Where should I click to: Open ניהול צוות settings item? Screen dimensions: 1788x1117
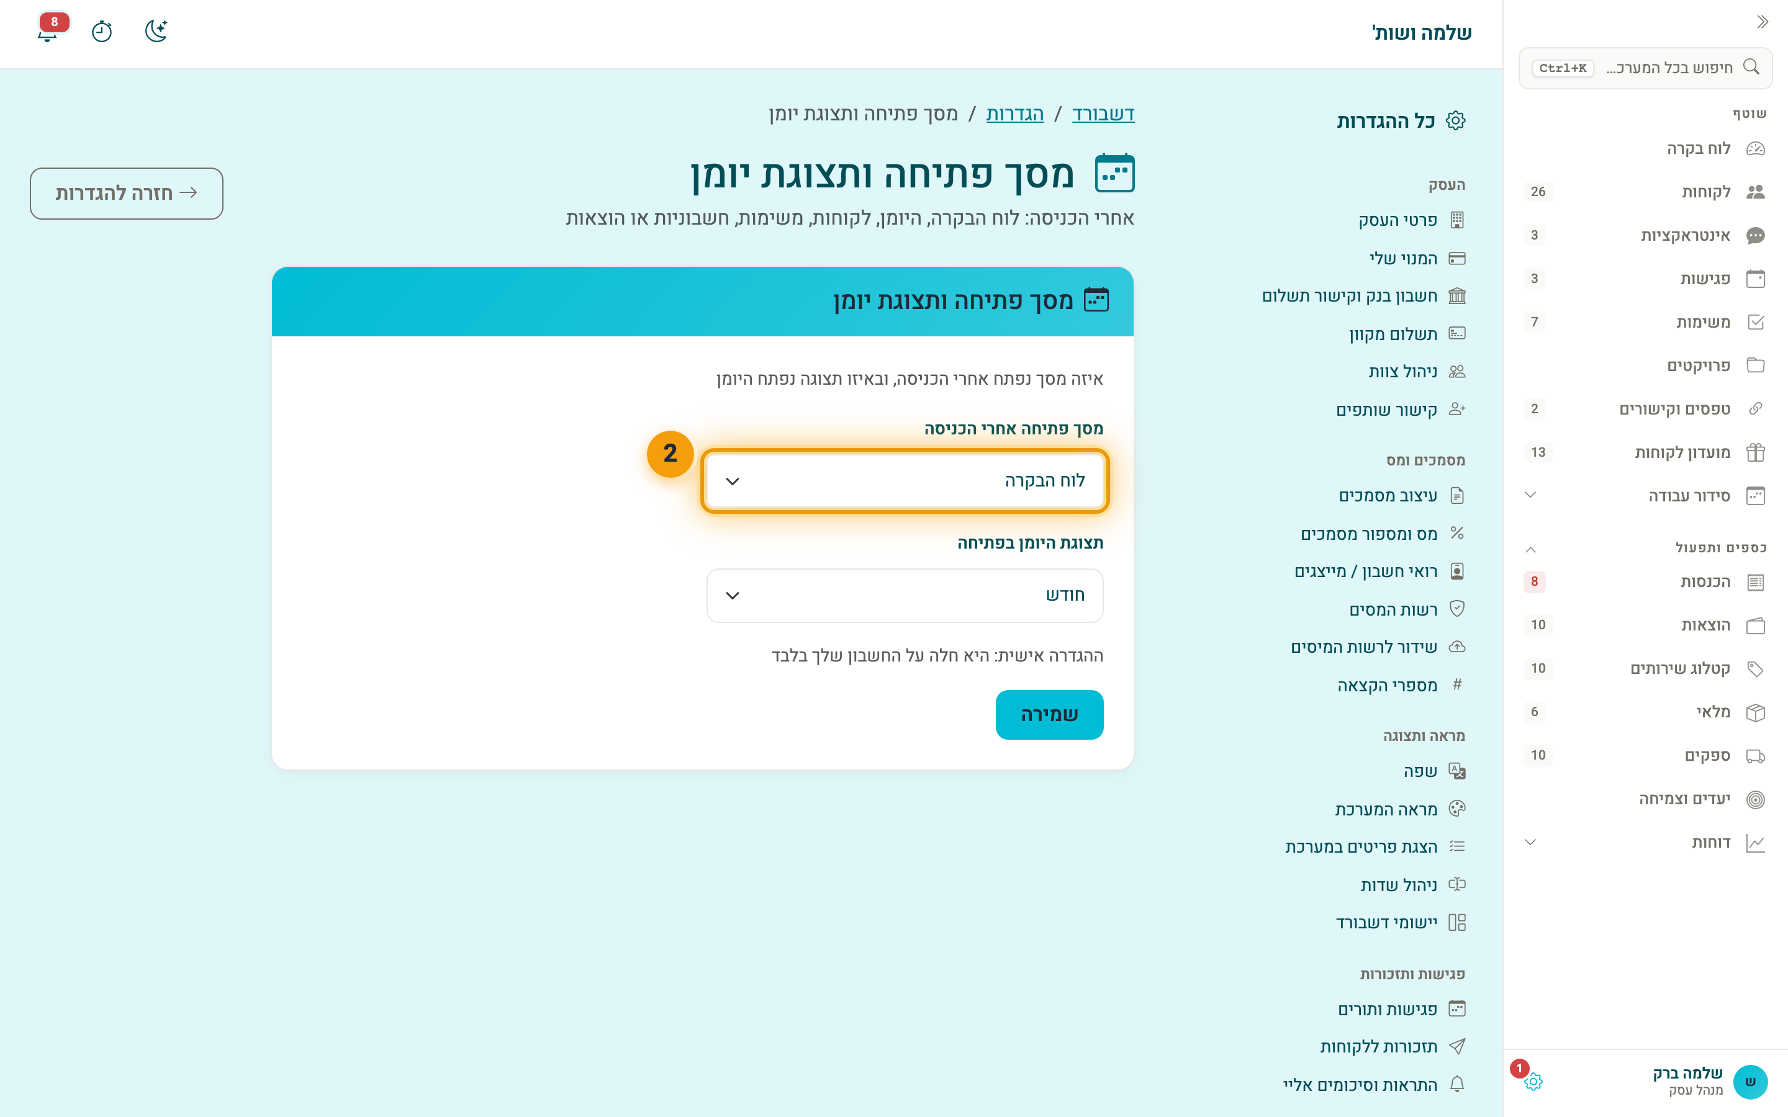pyautogui.click(x=1416, y=372)
